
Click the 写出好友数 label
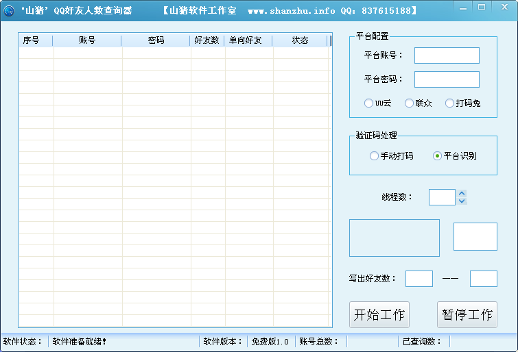tap(373, 279)
